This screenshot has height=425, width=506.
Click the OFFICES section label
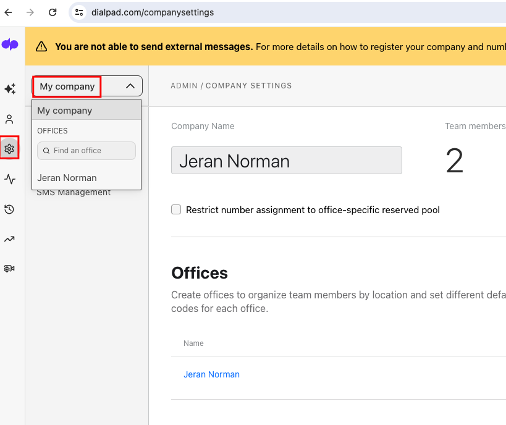tap(53, 131)
